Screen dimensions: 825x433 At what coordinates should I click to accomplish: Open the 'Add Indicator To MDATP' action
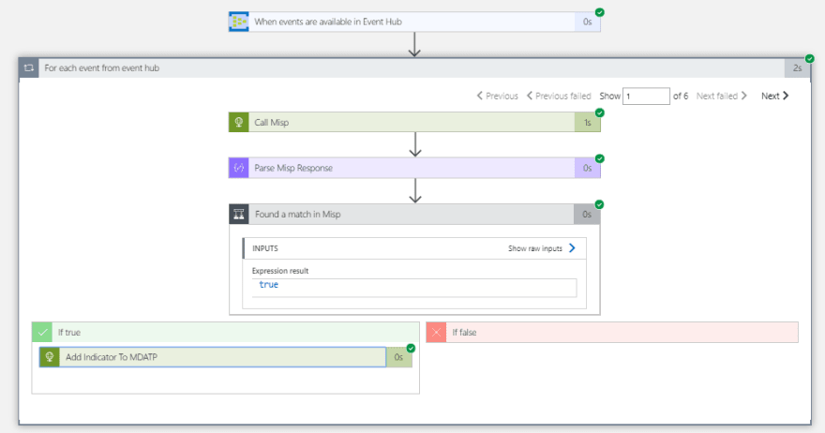[x=226, y=357]
